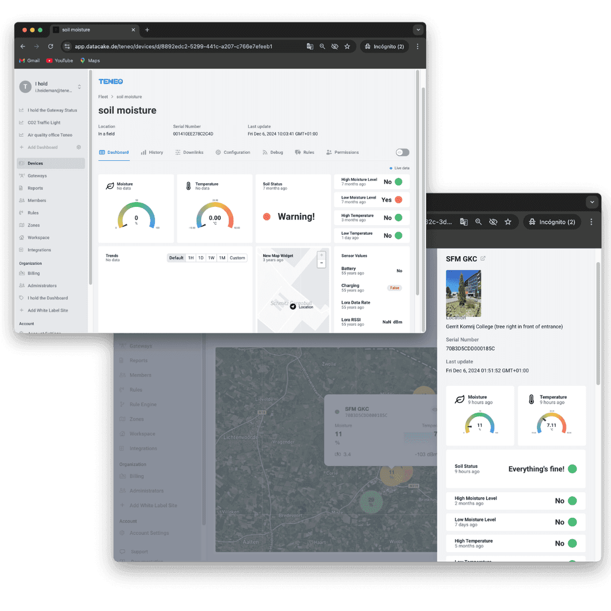The width and height of the screenshot is (611, 611).
Task: Switch to the Rules tab
Action: click(304, 152)
